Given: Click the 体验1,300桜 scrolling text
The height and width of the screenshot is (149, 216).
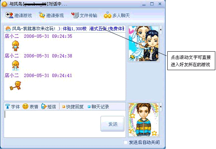Looking at the screenshot, I should point(74,29).
